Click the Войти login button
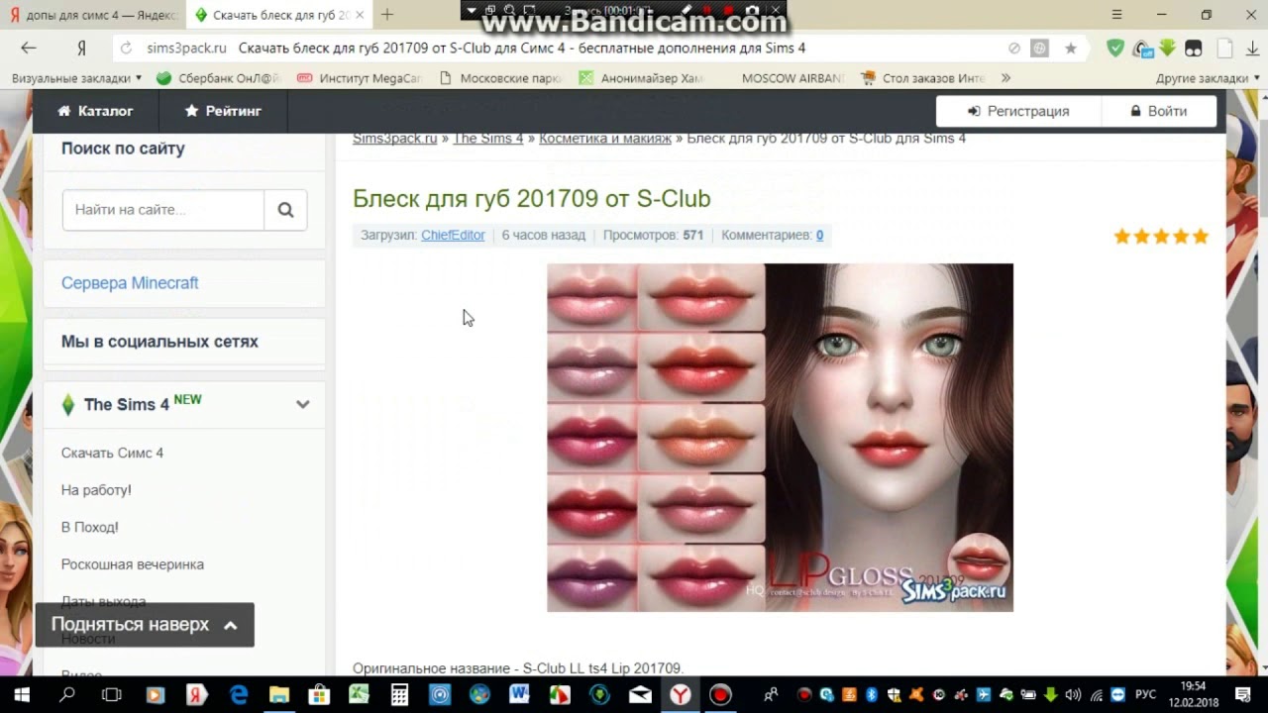Viewport: 1268px width, 713px height. coord(1158,111)
